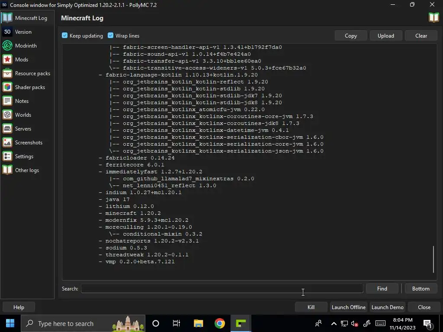Viewport: 443px width, 332px height.
Task: Click the Upload log button
Action: click(385, 35)
